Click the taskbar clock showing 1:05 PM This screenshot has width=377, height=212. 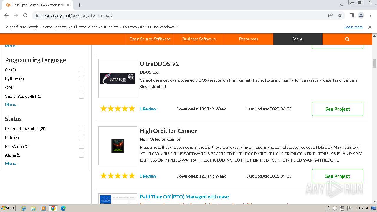coord(362,208)
